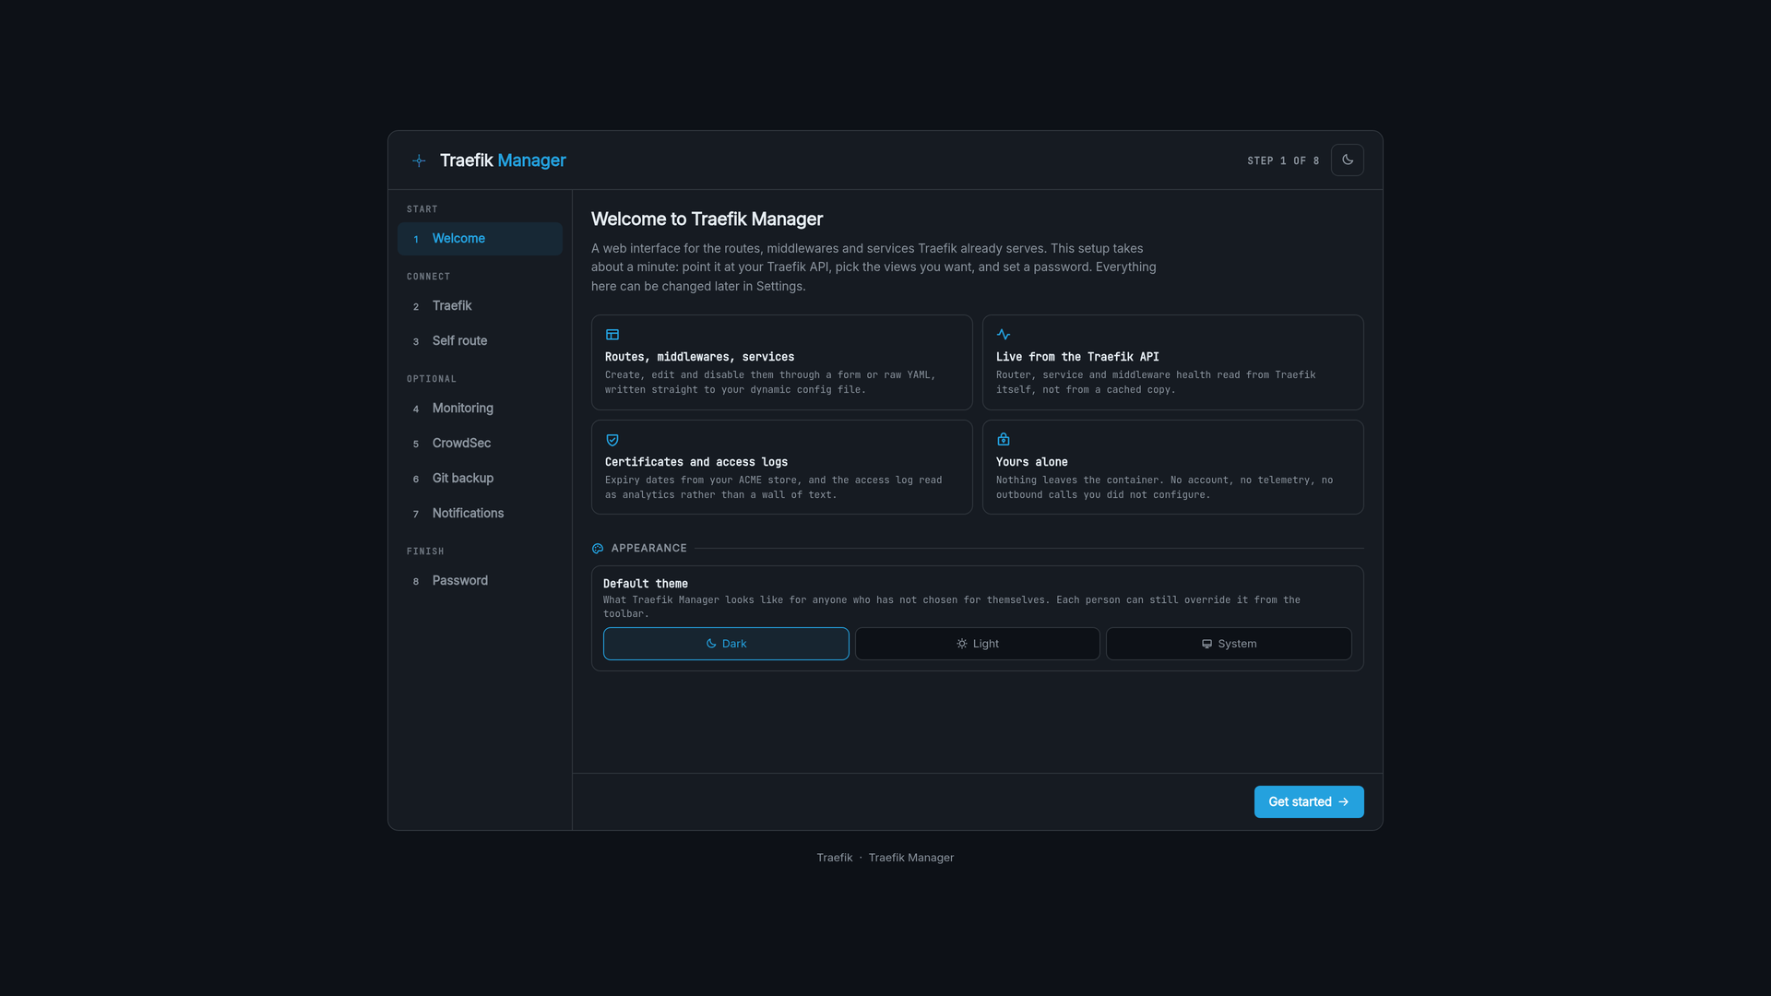Viewport: 1771px width, 996px height.
Task: Click the START sidebar section heading
Action: tap(422, 209)
